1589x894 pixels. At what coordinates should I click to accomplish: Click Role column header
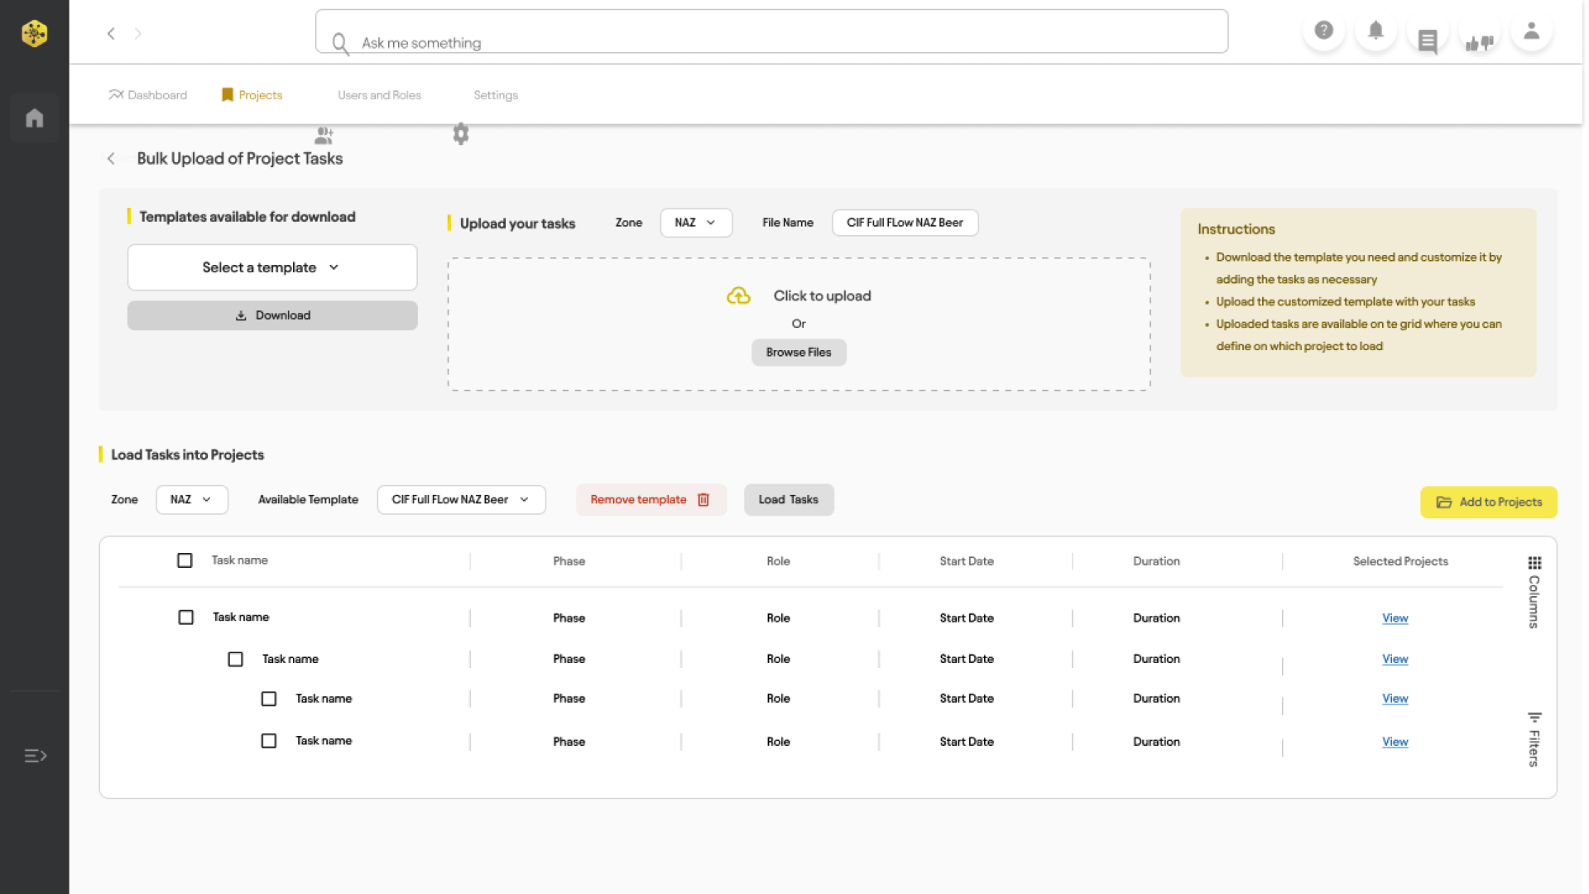coord(778,561)
